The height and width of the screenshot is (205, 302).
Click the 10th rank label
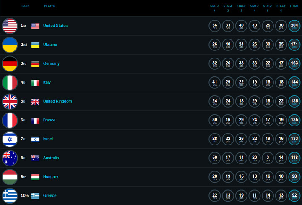point(25,196)
